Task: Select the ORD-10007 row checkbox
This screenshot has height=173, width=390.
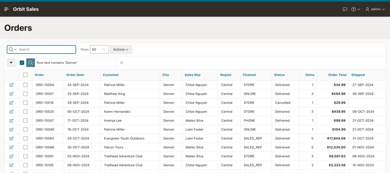Action: click(26, 94)
